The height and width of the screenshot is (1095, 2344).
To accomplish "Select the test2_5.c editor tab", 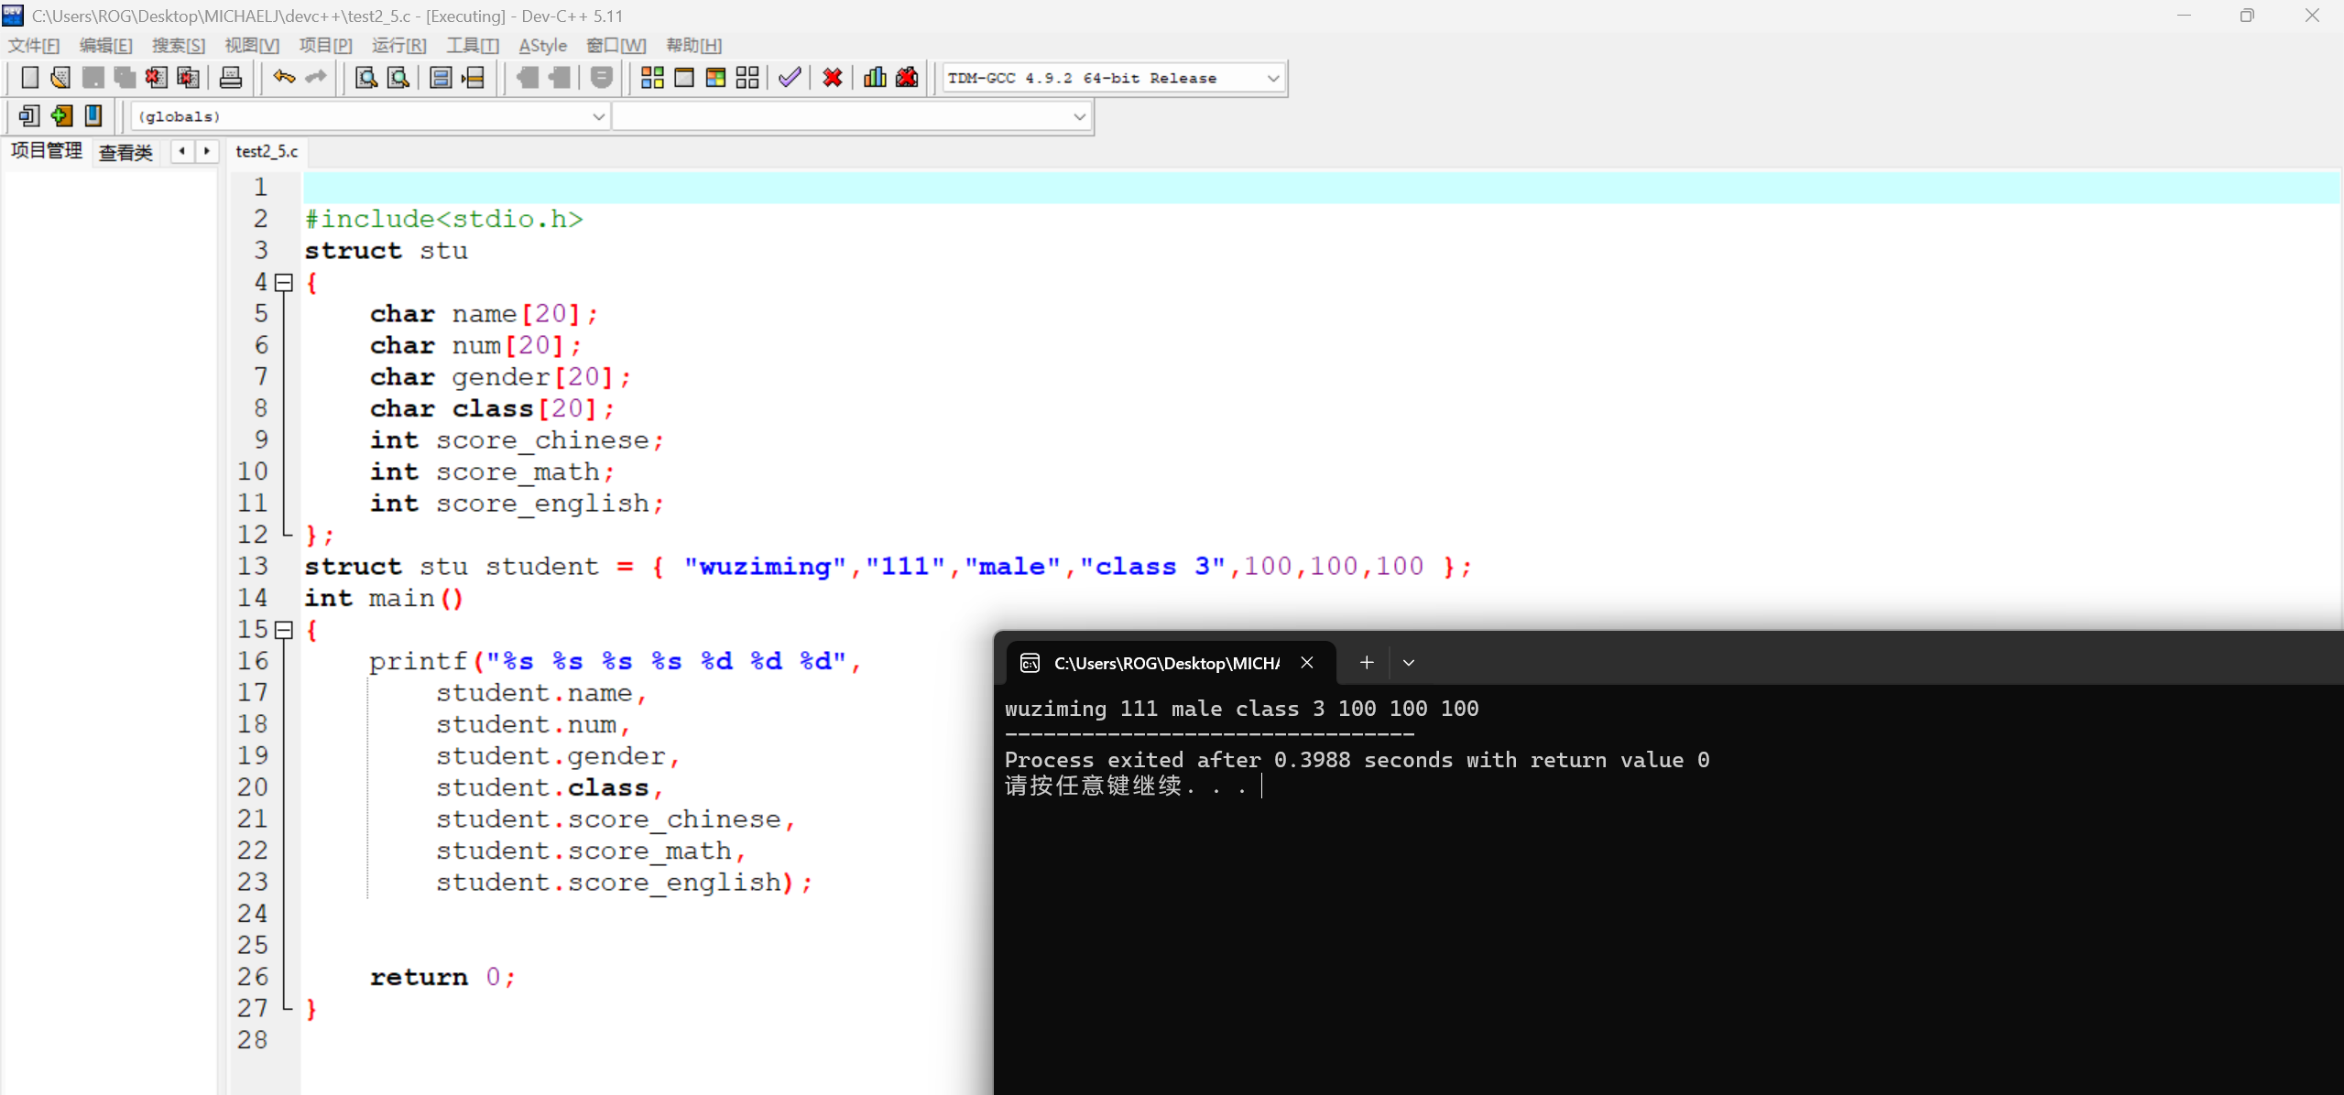I will coord(267,152).
